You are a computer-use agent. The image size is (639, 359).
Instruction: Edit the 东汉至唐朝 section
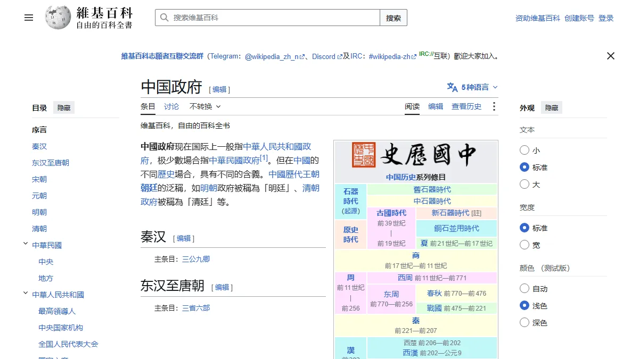pos(222,287)
